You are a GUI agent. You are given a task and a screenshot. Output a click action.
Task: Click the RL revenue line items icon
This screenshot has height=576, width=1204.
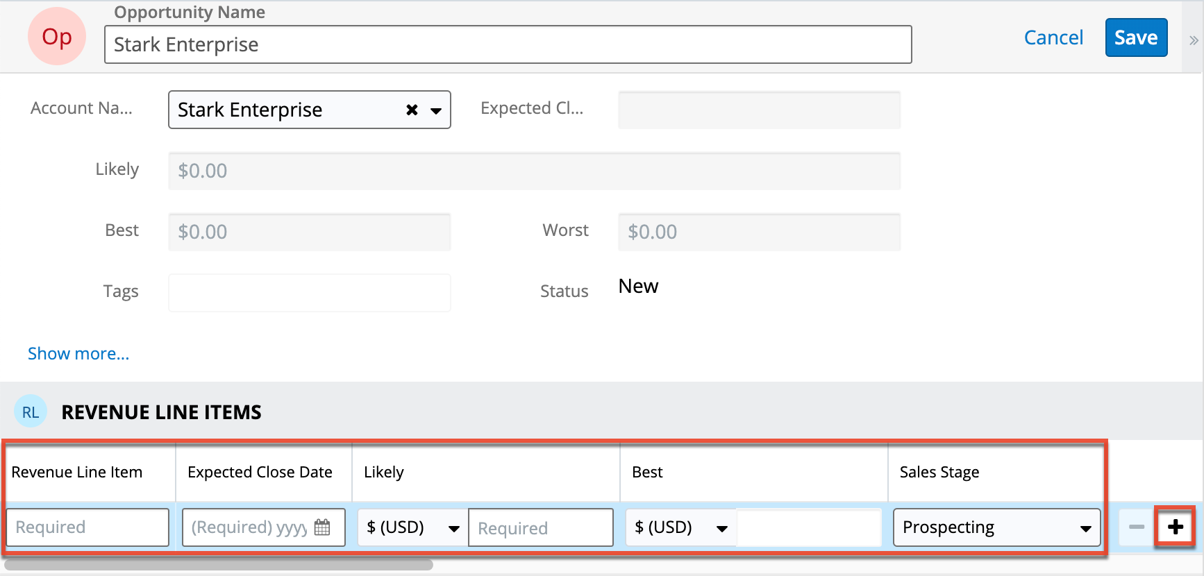point(31,412)
